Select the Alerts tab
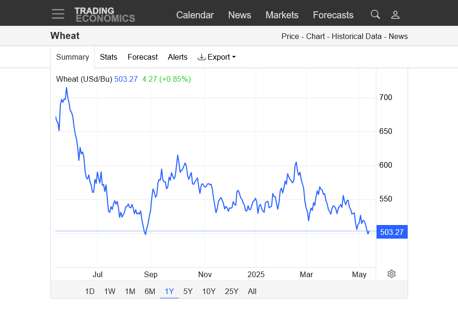The image size is (458, 318). 177,57
